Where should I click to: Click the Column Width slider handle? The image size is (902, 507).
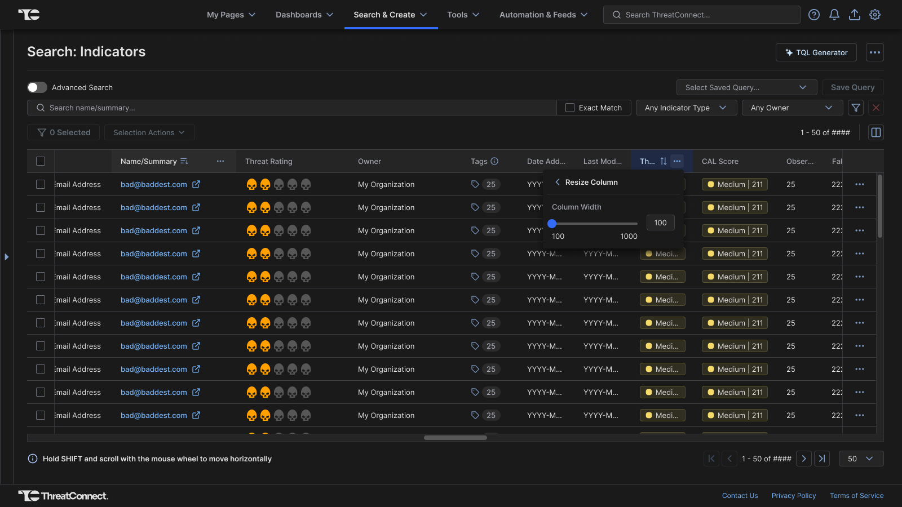click(552, 224)
